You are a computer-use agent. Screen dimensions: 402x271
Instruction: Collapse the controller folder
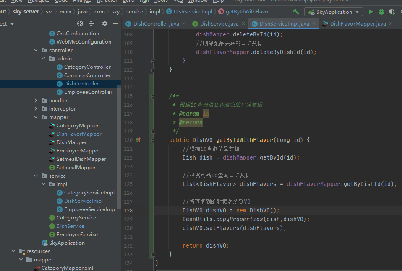(36, 50)
